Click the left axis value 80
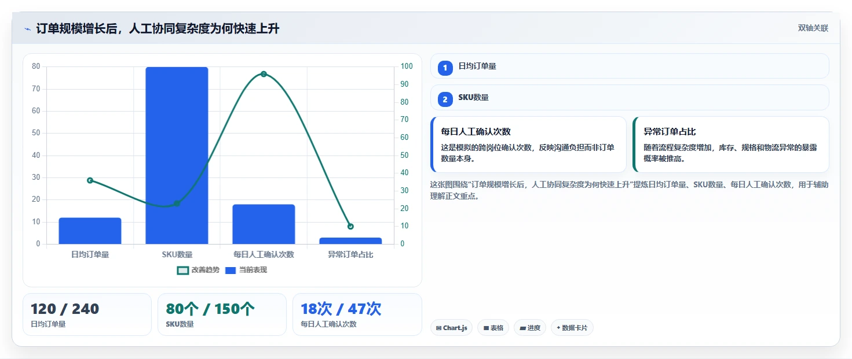This screenshot has height=359, width=852. 36,66
